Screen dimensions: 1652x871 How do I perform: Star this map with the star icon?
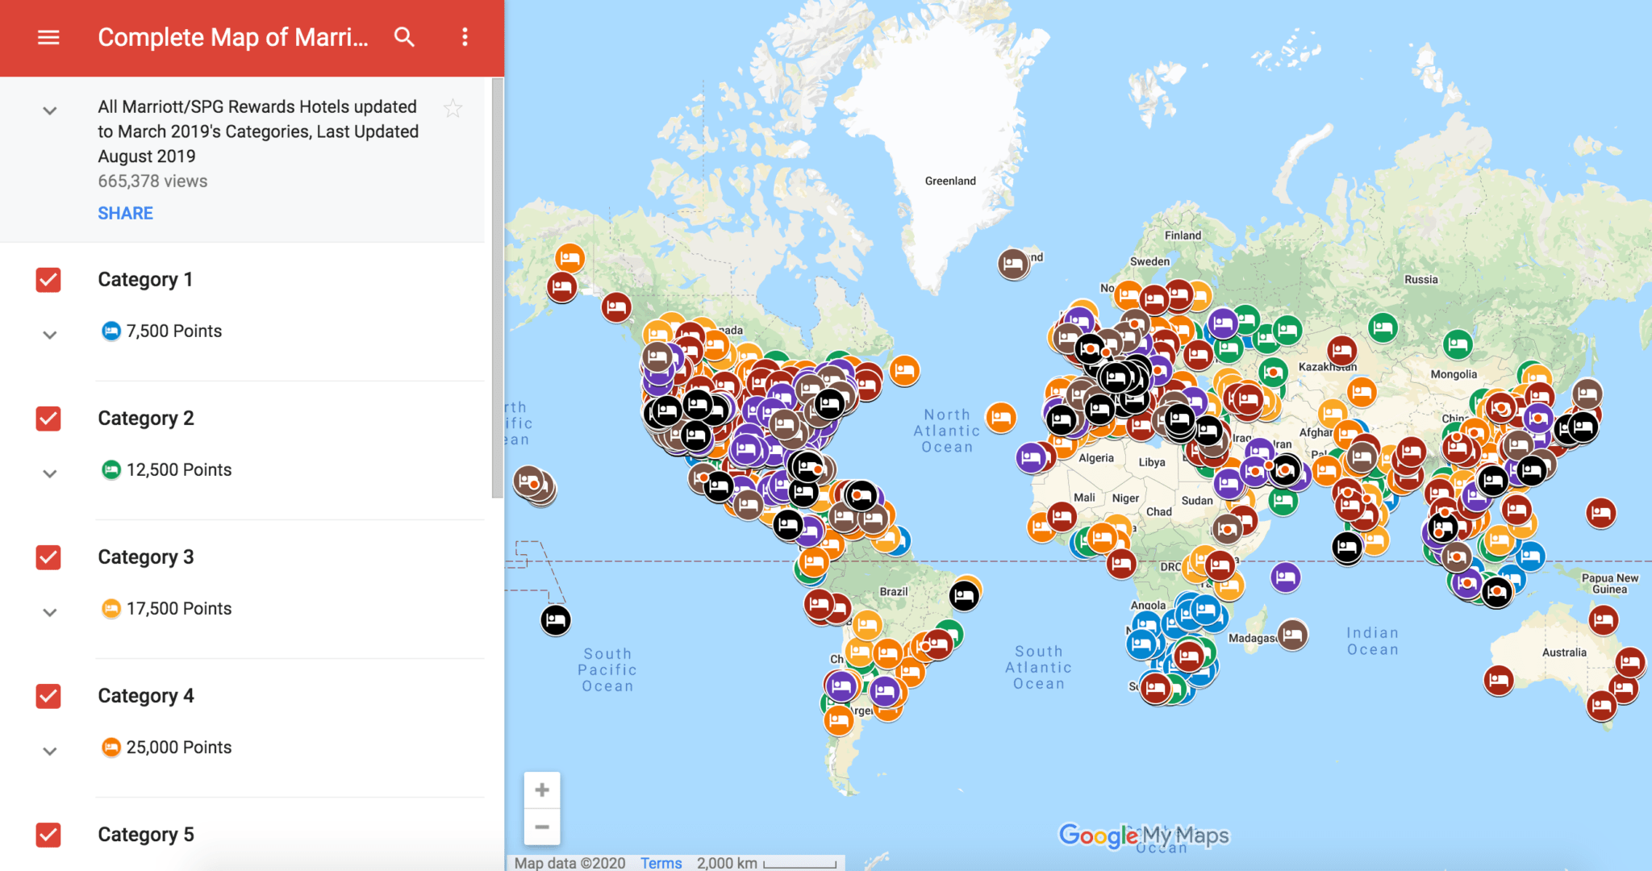coord(453,108)
